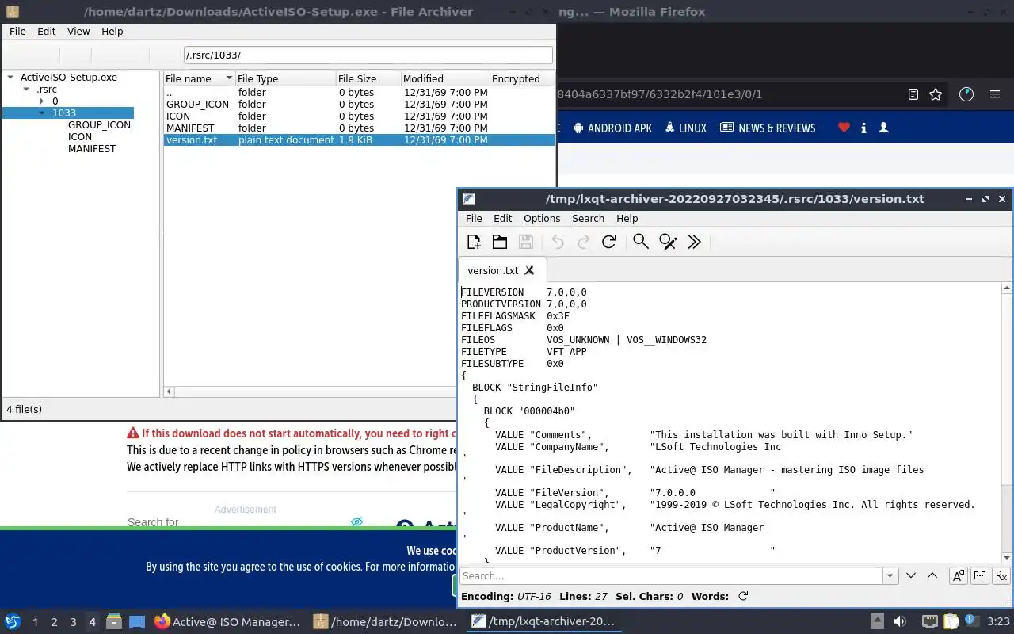This screenshot has width=1014, height=634.
Task: Select ICON in the archive tree
Action: click(80, 137)
